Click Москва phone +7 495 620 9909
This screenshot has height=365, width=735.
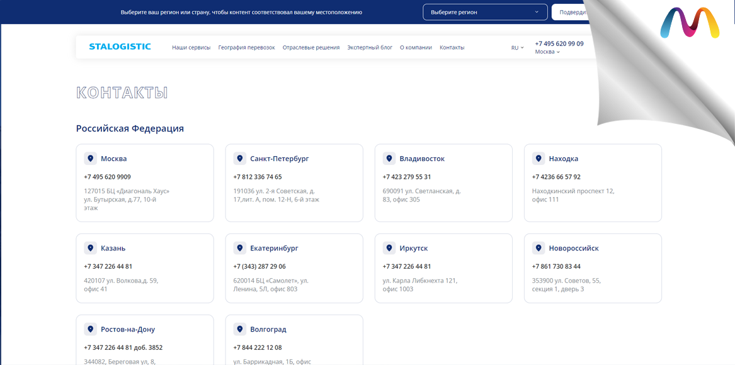[x=107, y=177]
